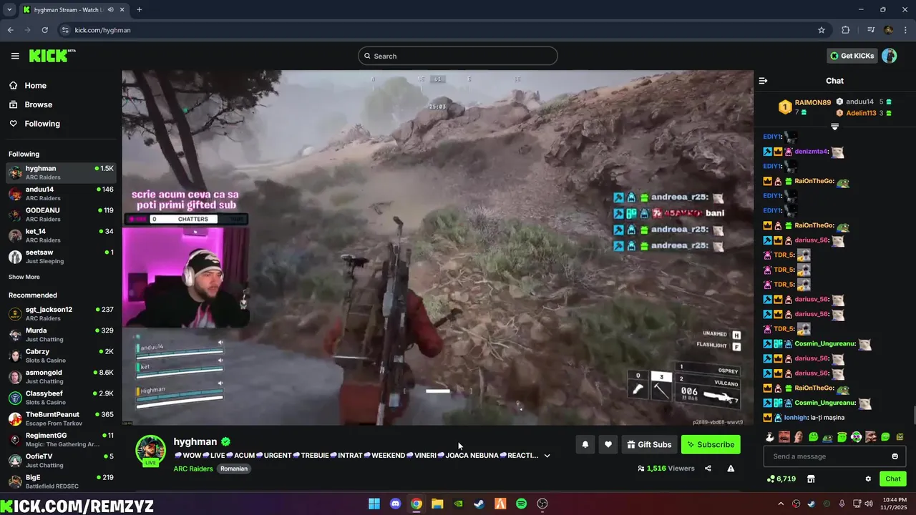The width and height of the screenshot is (916, 515).
Task: Open Chrome tab search dropdown
Action: pos(9,9)
